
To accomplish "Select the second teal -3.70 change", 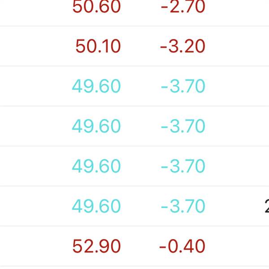I will (x=183, y=126).
